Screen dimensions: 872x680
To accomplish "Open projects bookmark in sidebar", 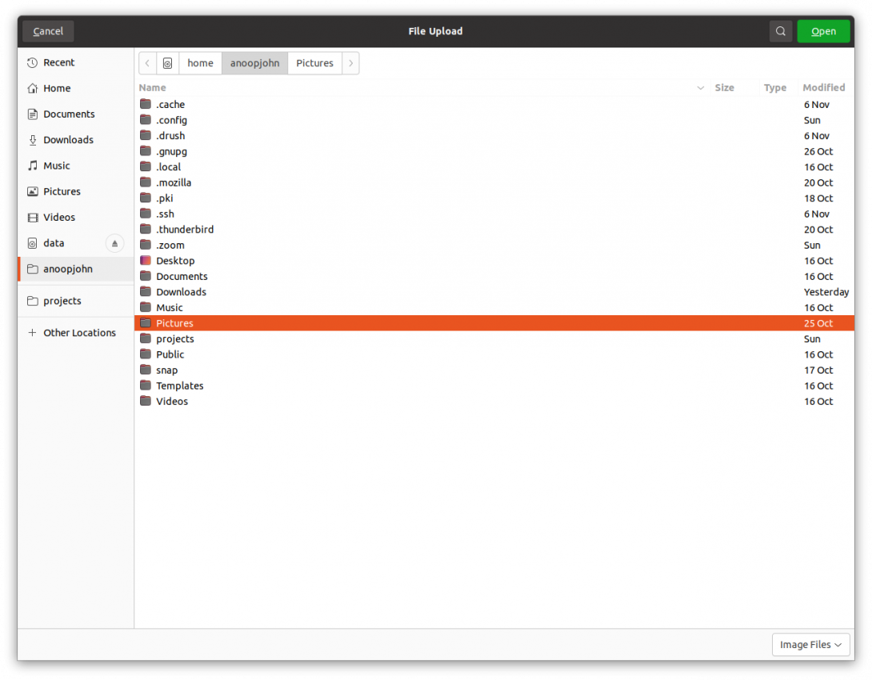I will pos(62,301).
